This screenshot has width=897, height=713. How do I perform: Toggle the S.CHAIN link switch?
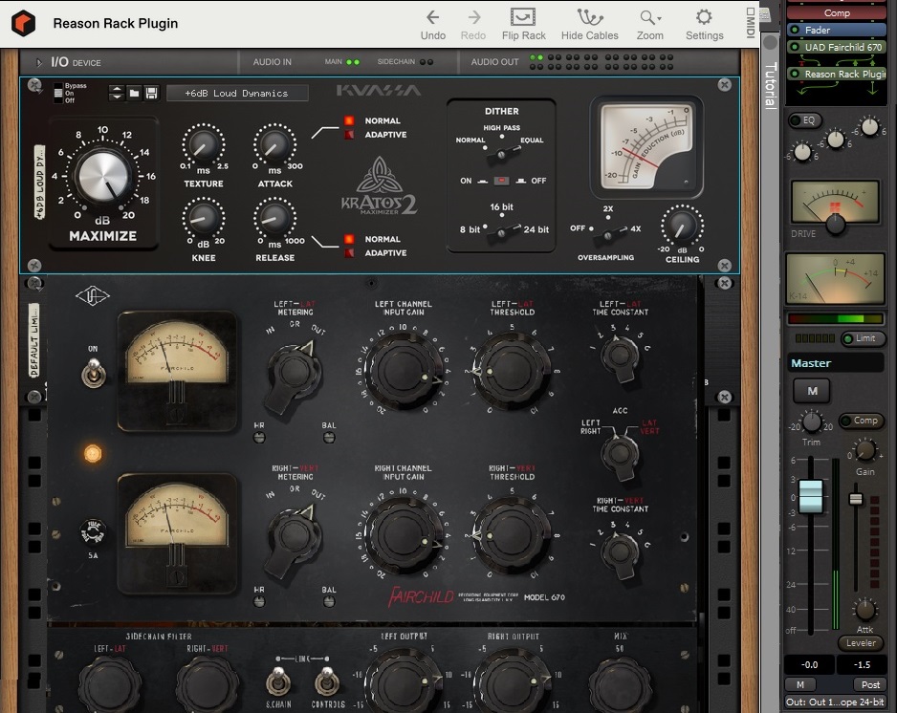coord(278,680)
